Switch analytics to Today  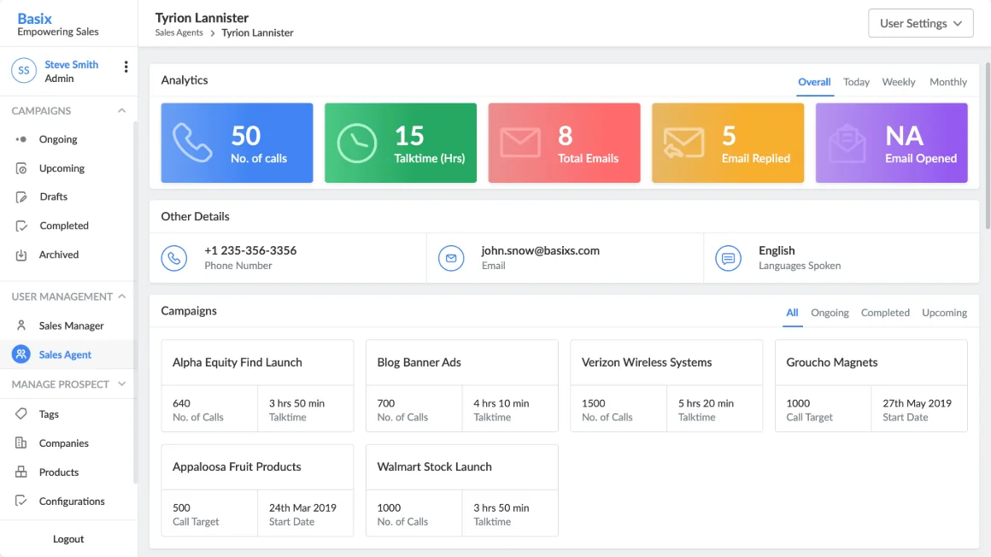coord(856,82)
